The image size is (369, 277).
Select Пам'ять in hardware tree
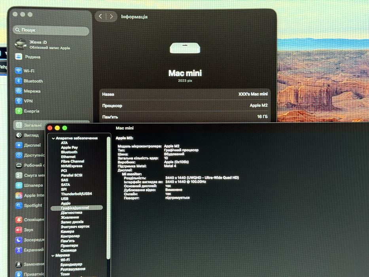coord(68,241)
